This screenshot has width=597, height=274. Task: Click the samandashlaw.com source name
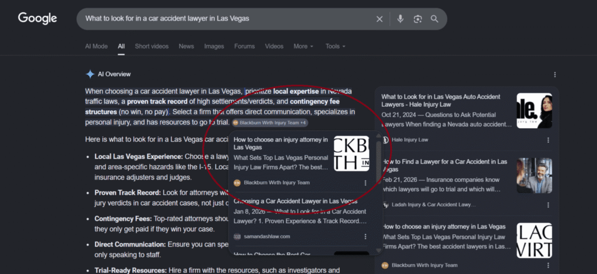click(x=267, y=237)
